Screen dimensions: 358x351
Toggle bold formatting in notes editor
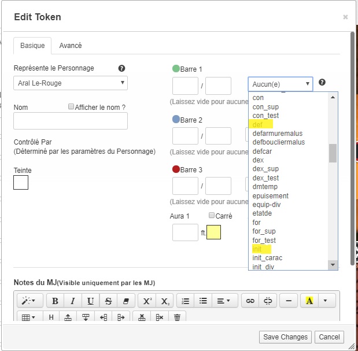pos(55,301)
